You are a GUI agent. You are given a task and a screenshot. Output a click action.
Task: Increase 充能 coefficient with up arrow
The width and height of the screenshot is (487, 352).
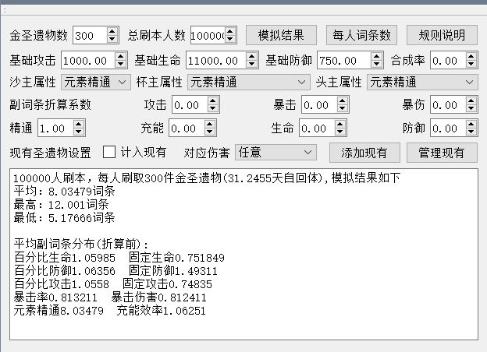pyautogui.click(x=210, y=124)
